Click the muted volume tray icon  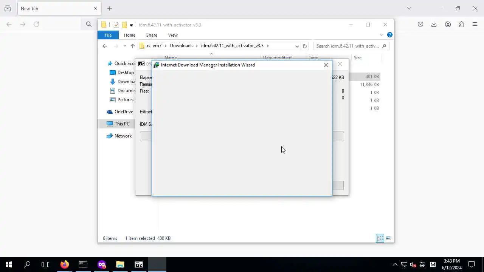coord(413,264)
